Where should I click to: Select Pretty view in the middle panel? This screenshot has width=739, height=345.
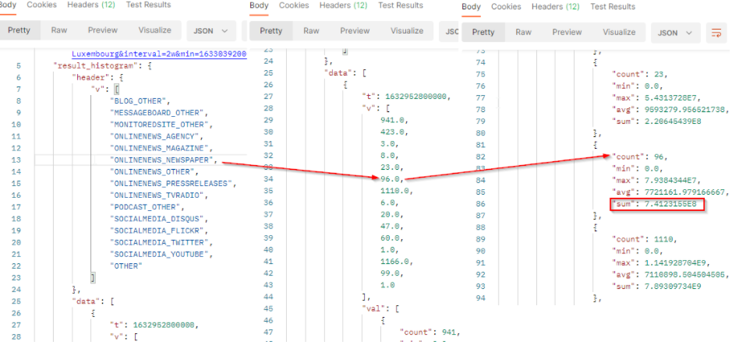pyautogui.click(x=270, y=30)
